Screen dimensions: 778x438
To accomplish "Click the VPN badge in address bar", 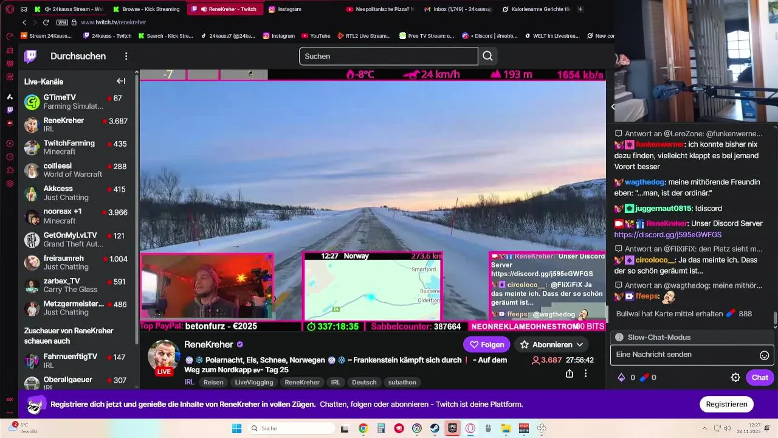I will pos(61,23).
